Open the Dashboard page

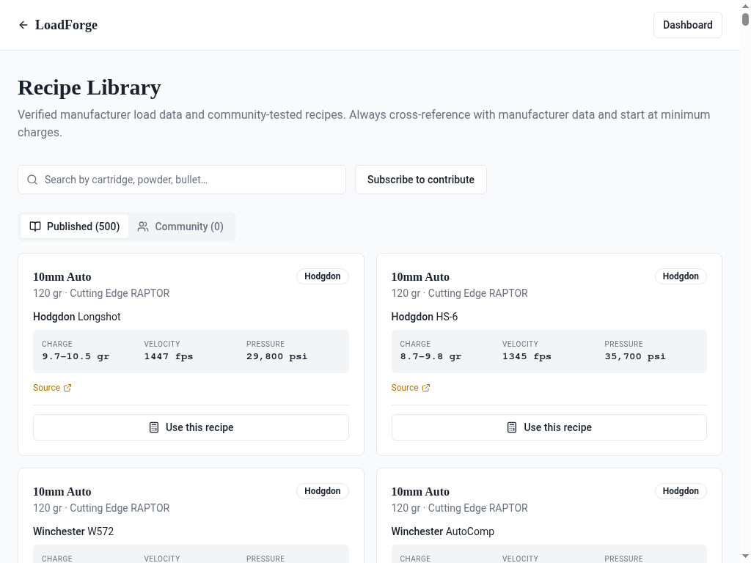click(x=687, y=25)
